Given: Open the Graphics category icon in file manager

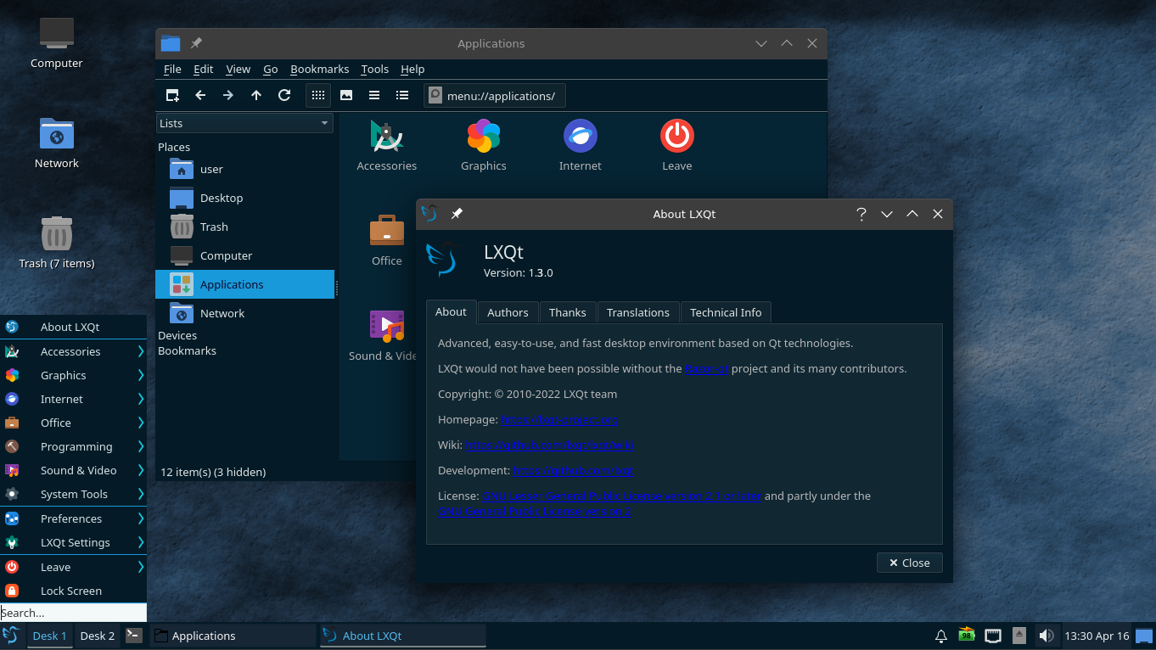Looking at the screenshot, I should 483,145.
